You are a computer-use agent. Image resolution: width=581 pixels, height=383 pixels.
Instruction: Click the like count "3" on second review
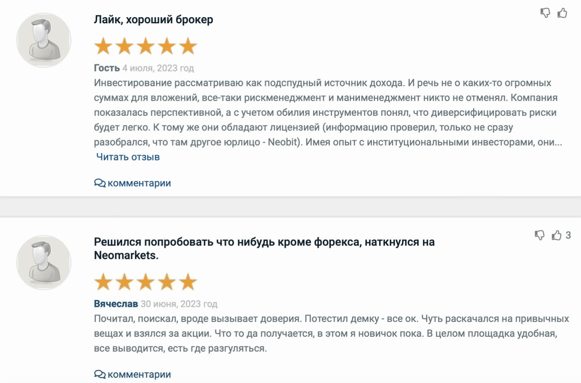coord(568,235)
